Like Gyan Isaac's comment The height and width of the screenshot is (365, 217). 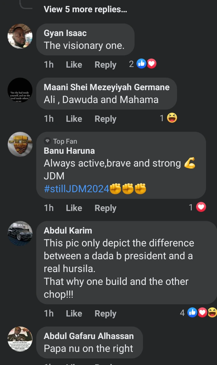click(74, 64)
